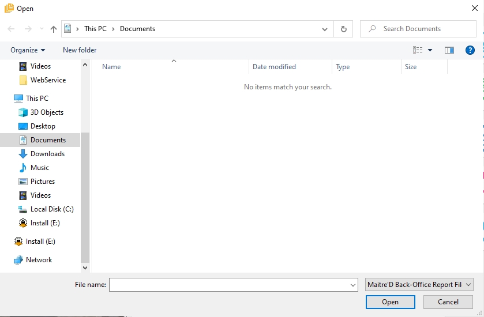Toggle the preview pane icon
The height and width of the screenshot is (317, 484).
click(x=449, y=50)
